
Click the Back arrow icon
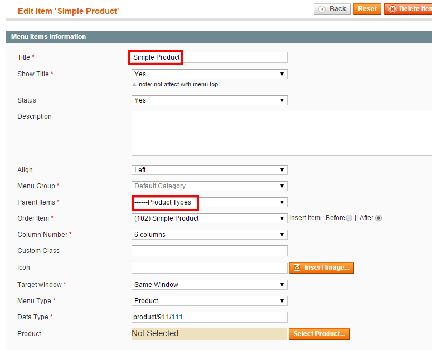pos(322,9)
